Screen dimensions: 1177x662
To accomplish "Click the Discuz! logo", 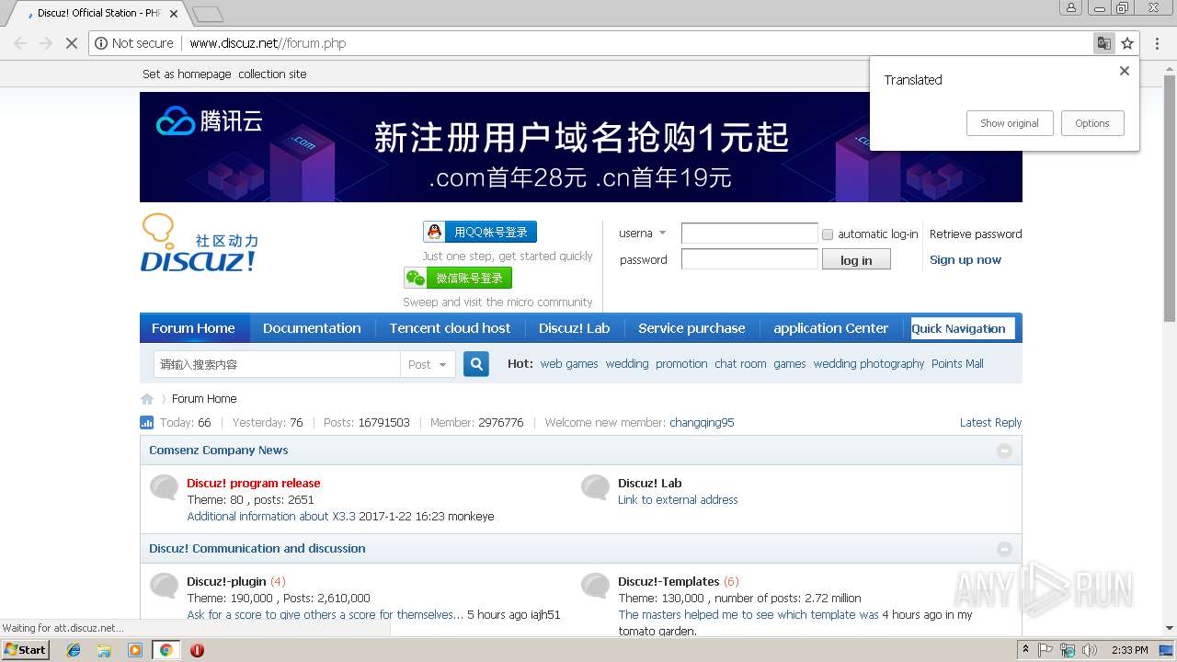I will coord(200,244).
